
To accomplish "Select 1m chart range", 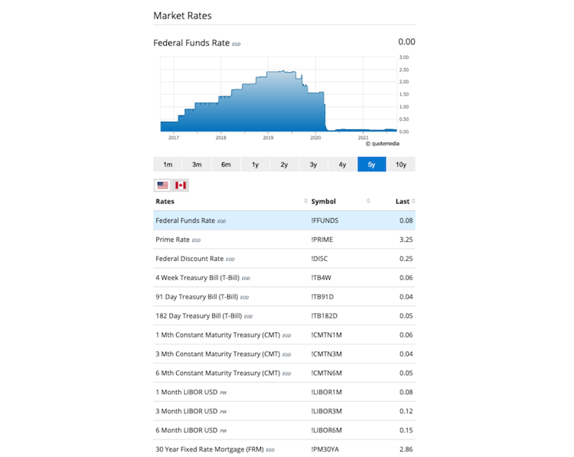I will click(x=168, y=165).
